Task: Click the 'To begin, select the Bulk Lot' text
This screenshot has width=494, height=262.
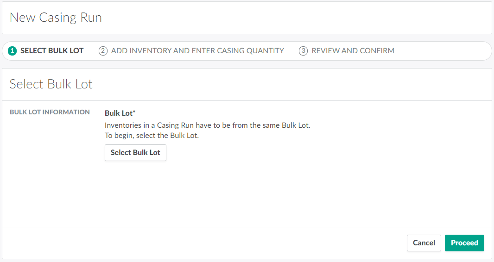Action: click(x=152, y=136)
